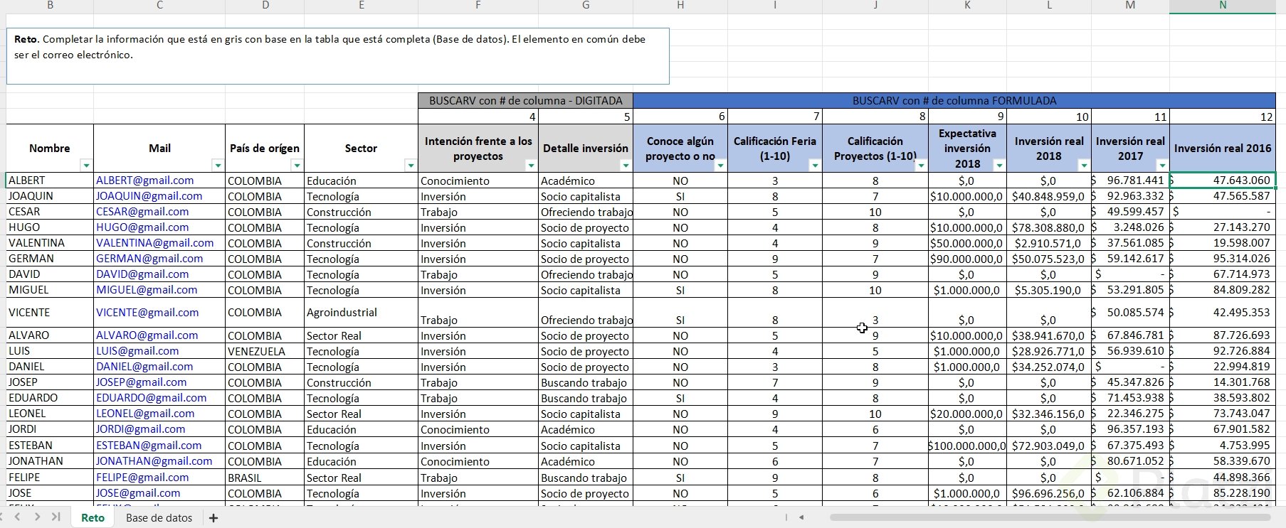Open the JOAQUIN@gmail.com link

(149, 196)
